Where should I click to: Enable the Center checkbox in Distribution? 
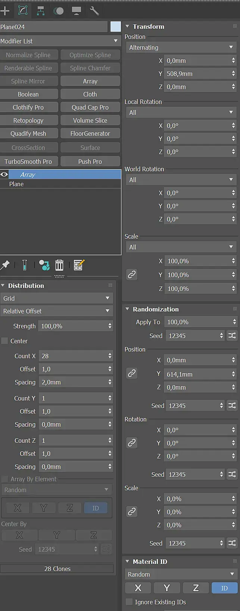click(5, 341)
